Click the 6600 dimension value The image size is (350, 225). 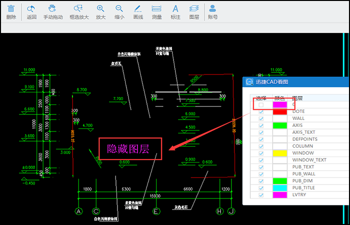[x=187, y=189]
